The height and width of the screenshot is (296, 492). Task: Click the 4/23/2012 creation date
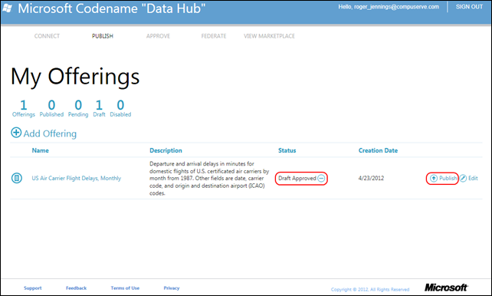coord(371,179)
